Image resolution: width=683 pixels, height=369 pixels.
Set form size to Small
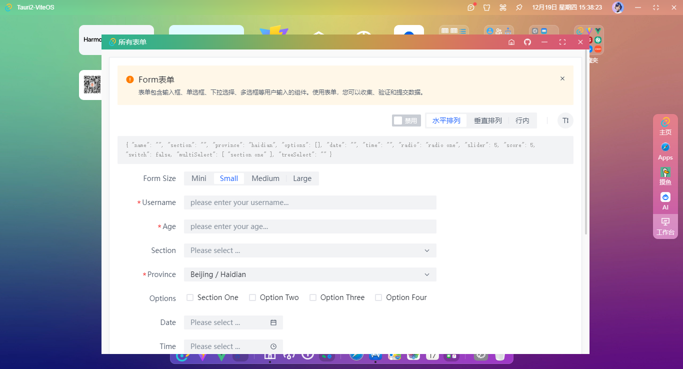[229, 178]
